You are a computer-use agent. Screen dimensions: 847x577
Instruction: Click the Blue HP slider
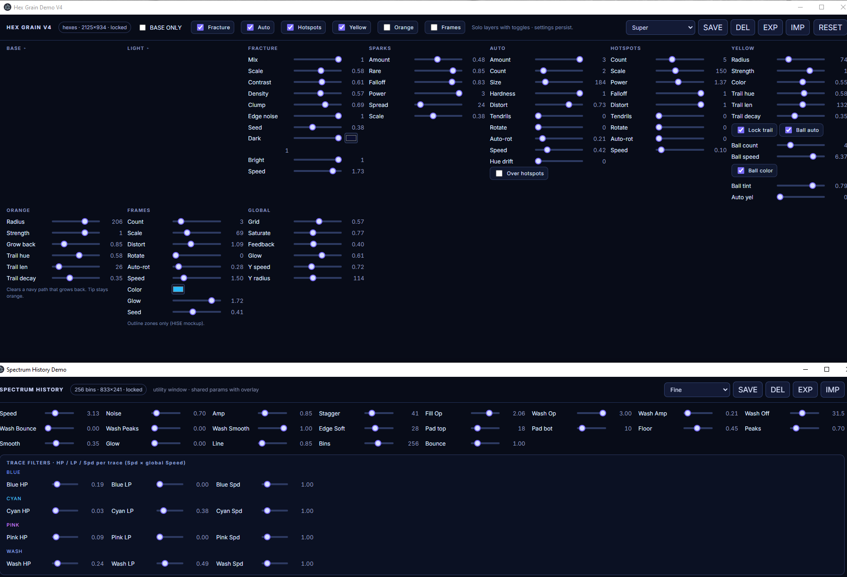(64, 484)
